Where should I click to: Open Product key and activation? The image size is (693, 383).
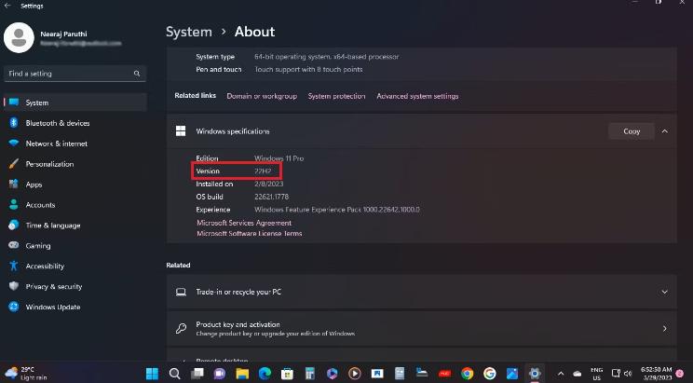click(x=421, y=328)
